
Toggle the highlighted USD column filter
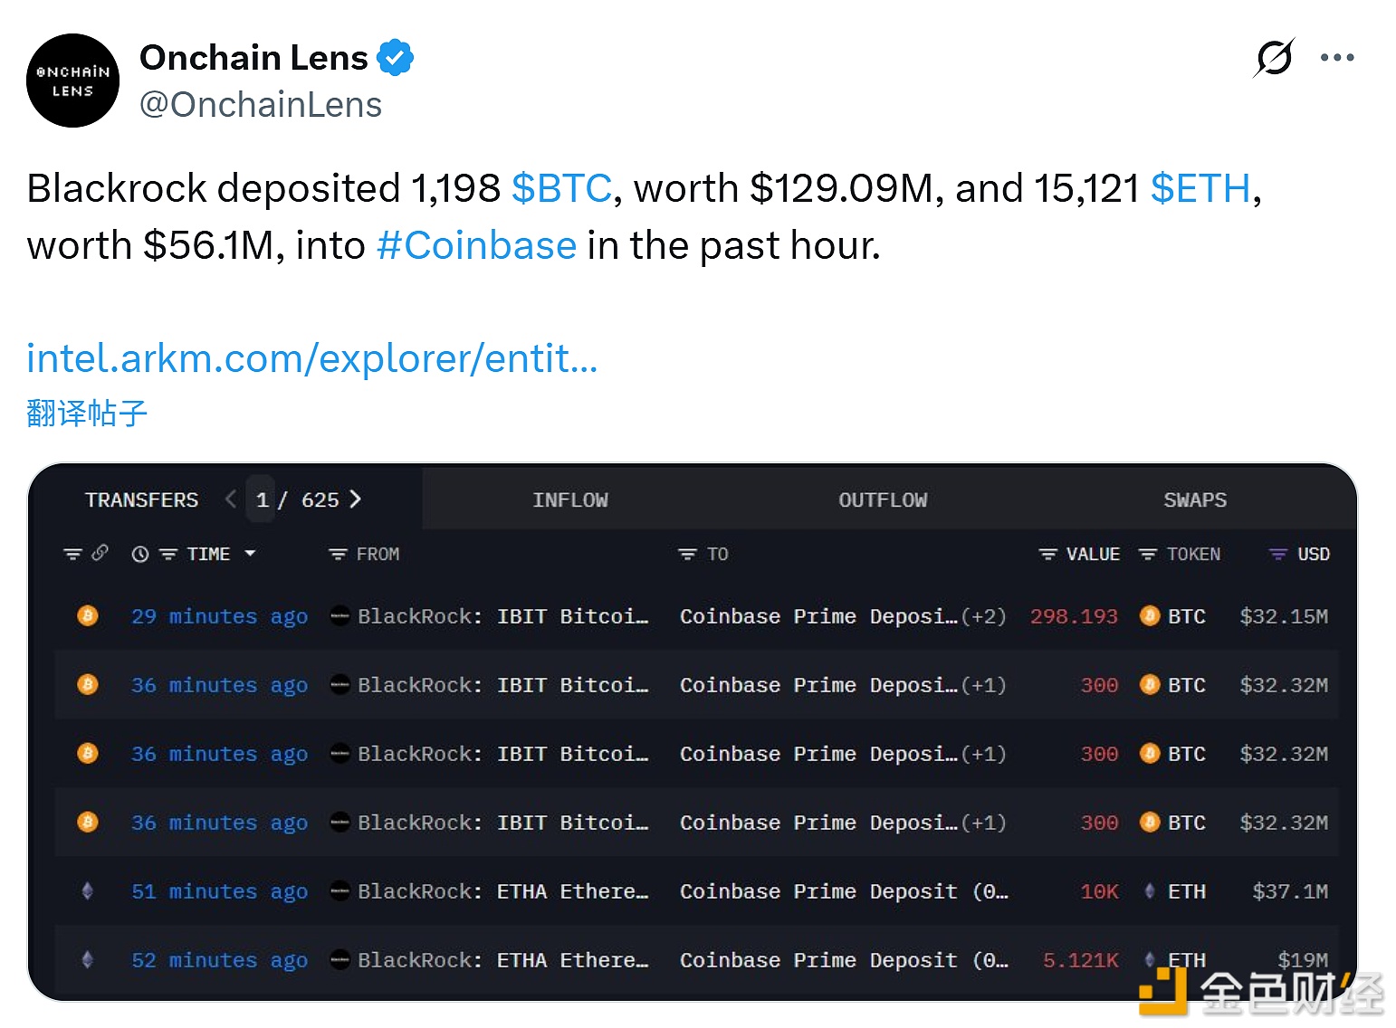pyautogui.click(x=1278, y=554)
